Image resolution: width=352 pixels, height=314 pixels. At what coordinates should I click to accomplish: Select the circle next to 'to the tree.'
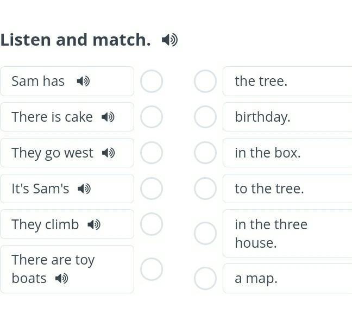click(205, 189)
